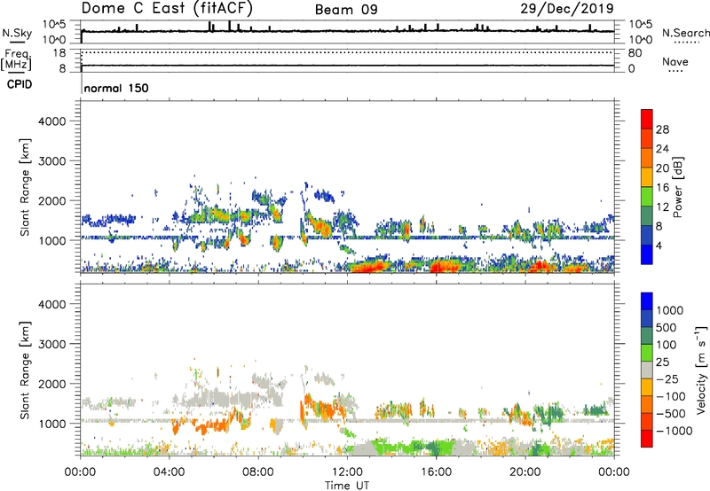Screen dimensions: 710x491
Task: Click the "10^5" tick beside N.Sky
Action: coord(54,25)
